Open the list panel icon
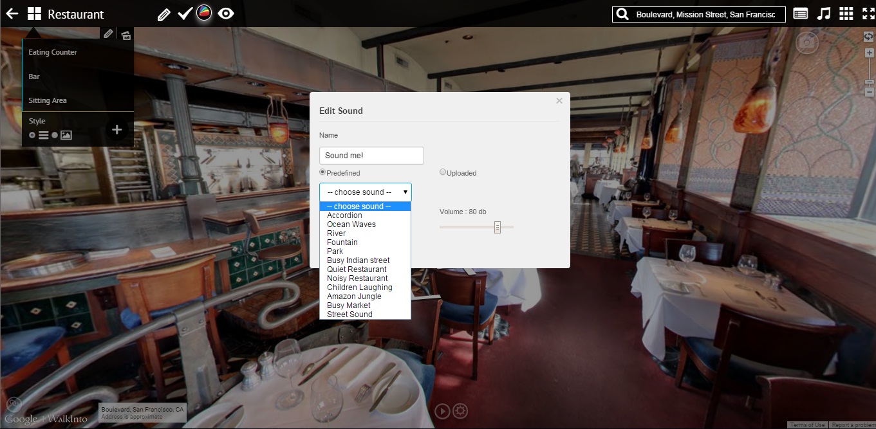 801,14
